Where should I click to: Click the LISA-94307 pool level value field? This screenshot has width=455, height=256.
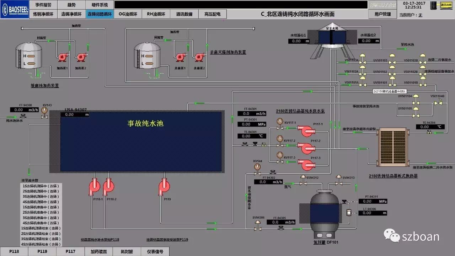pyautogui.click(x=75, y=115)
